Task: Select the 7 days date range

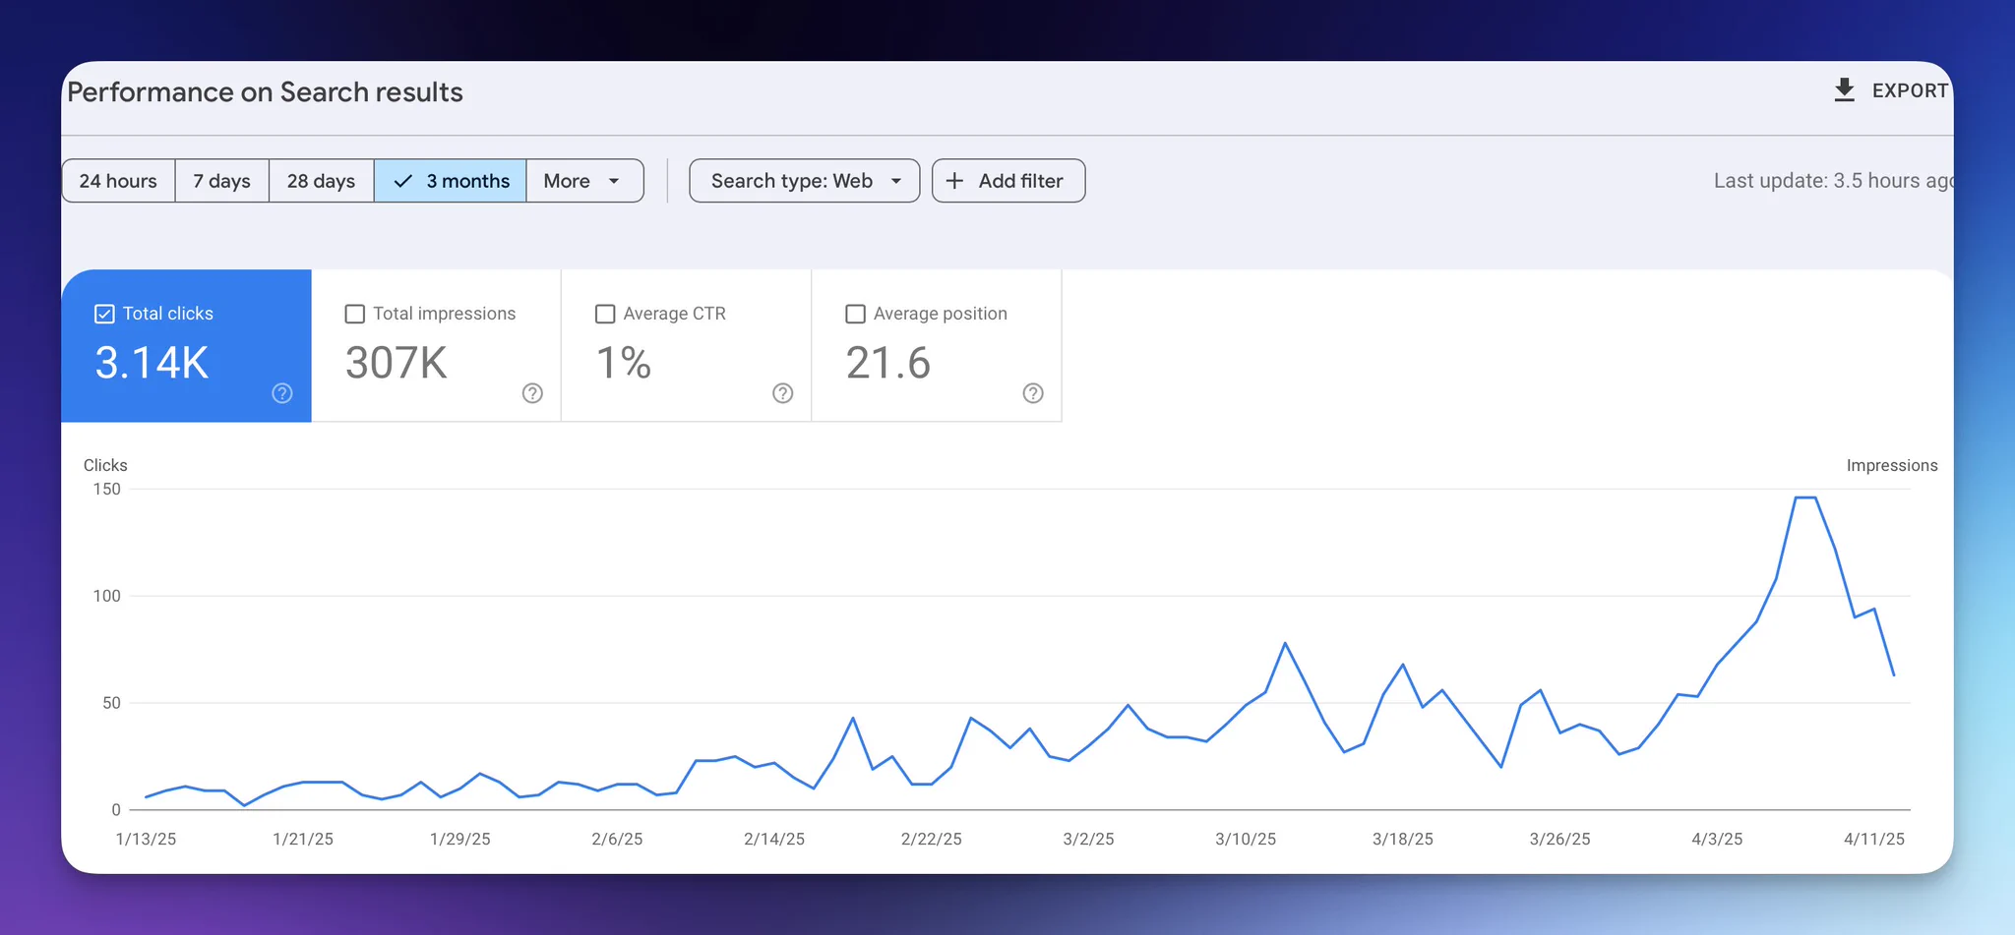Action: click(x=222, y=181)
